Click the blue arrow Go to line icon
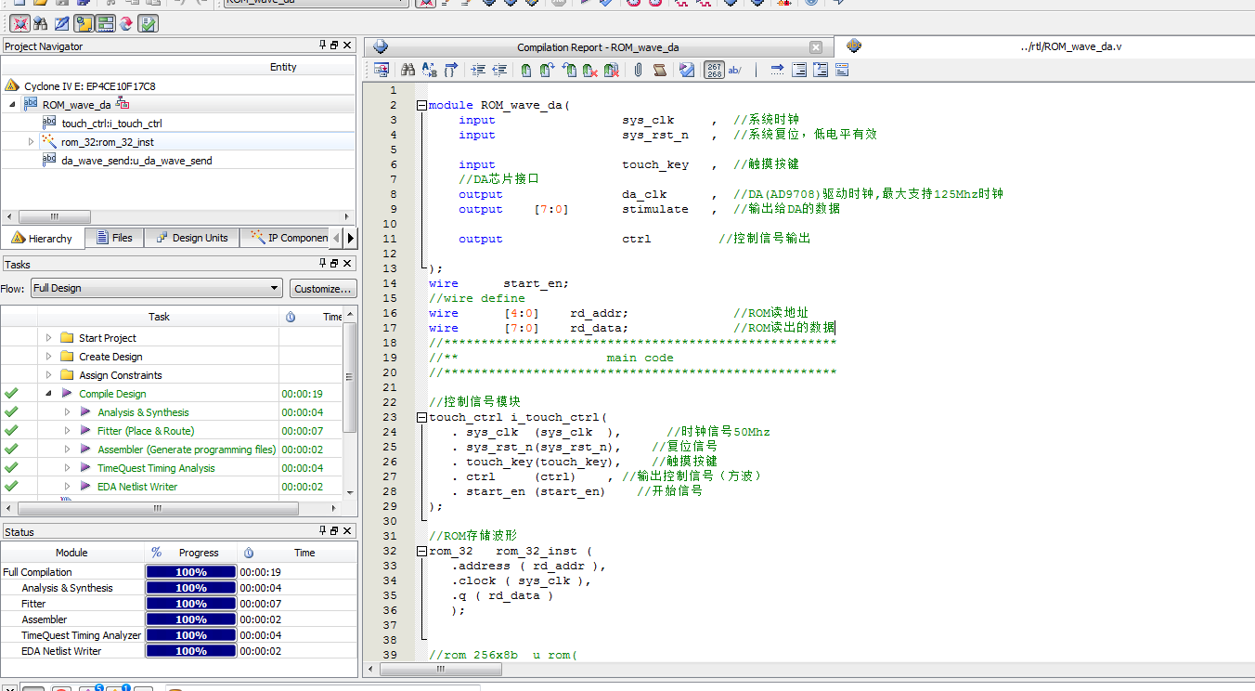The image size is (1255, 691). click(x=777, y=70)
